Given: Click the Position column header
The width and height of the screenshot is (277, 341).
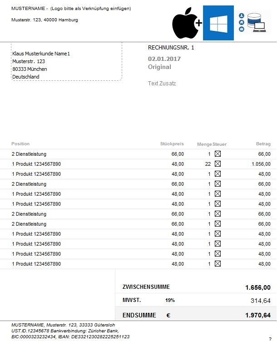Looking at the screenshot, I should click(20, 144).
